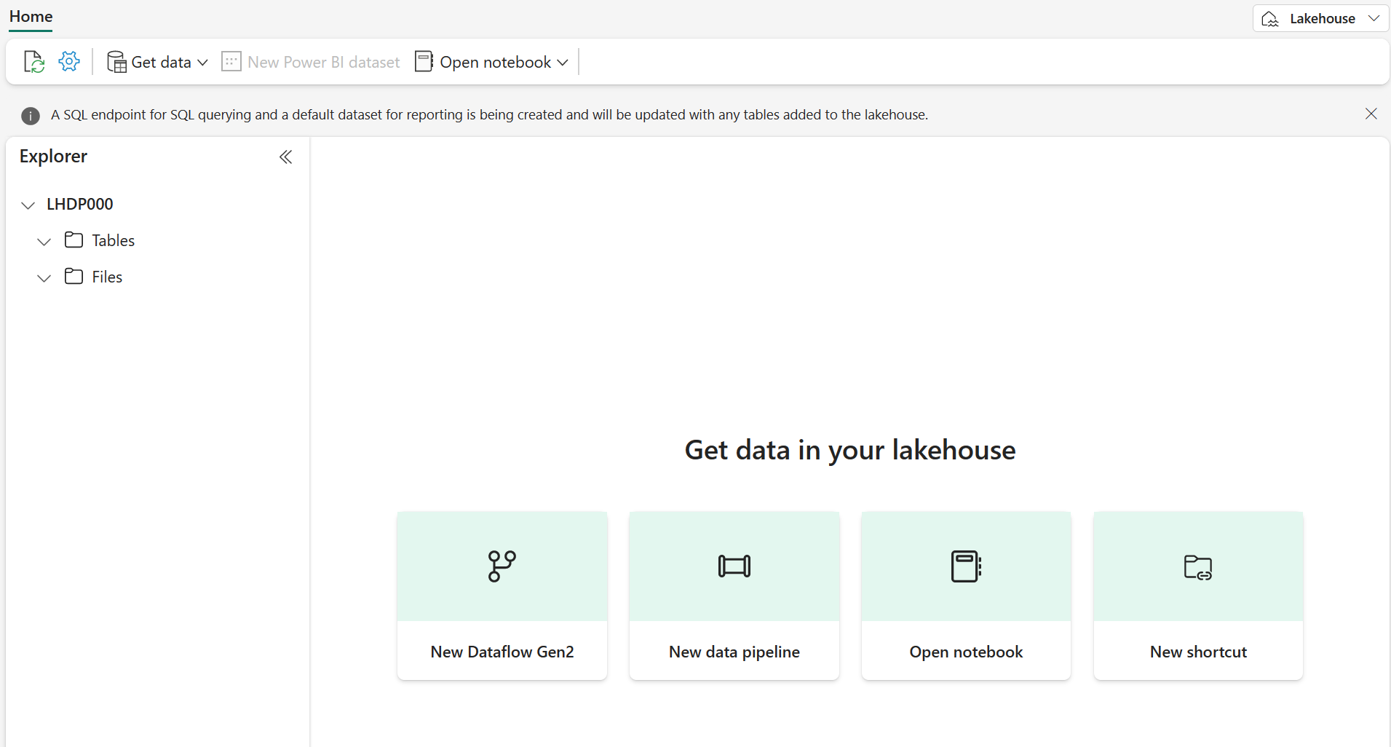Click the Tables folder icon

click(74, 240)
